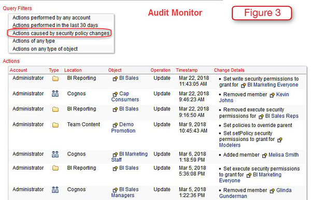Open Demo Promotion object link

[x=123, y=127]
